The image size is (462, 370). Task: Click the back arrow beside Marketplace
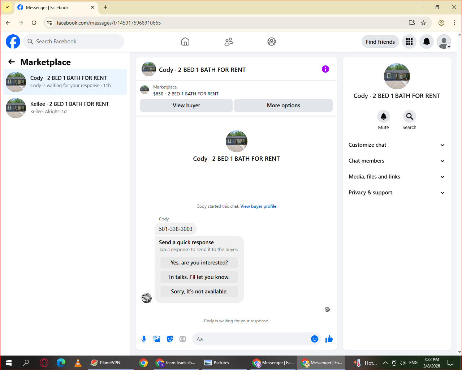(x=12, y=62)
